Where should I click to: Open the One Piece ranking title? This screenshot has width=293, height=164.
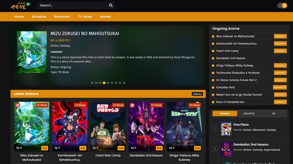tap(241, 124)
